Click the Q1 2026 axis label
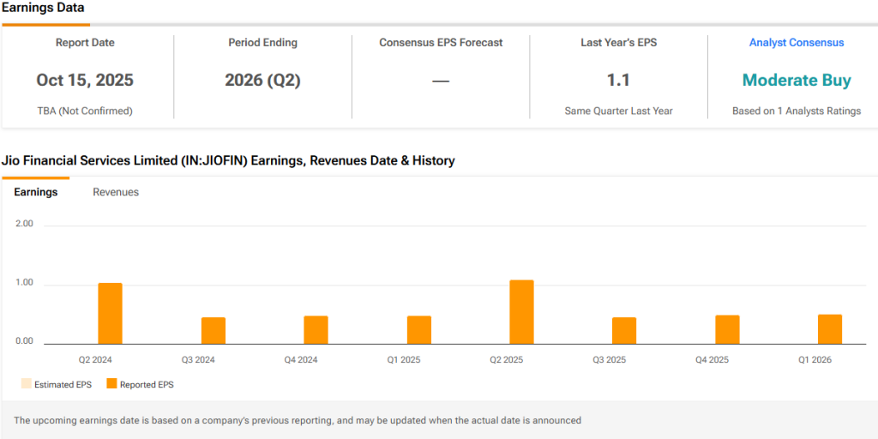 point(815,360)
